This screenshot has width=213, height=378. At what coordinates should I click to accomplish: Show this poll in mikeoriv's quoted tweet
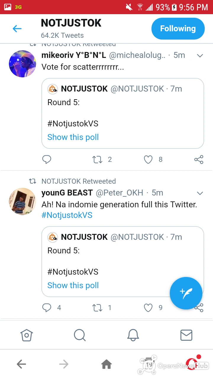click(x=73, y=137)
